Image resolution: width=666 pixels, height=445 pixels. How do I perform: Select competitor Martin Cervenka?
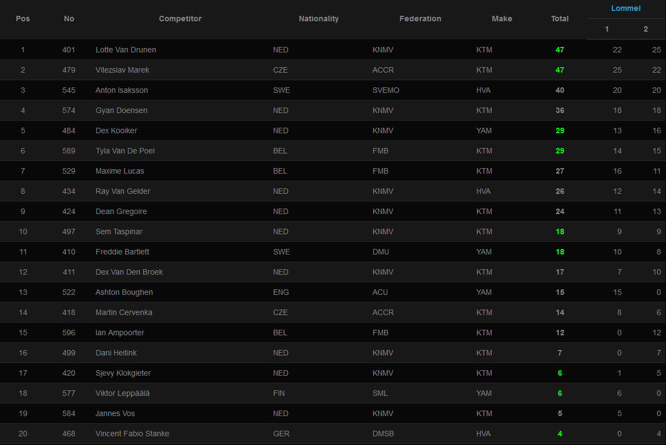(x=124, y=312)
